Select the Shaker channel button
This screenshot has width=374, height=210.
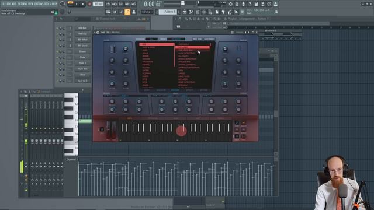82,51
